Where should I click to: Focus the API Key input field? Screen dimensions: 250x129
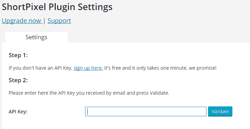coord(146,111)
